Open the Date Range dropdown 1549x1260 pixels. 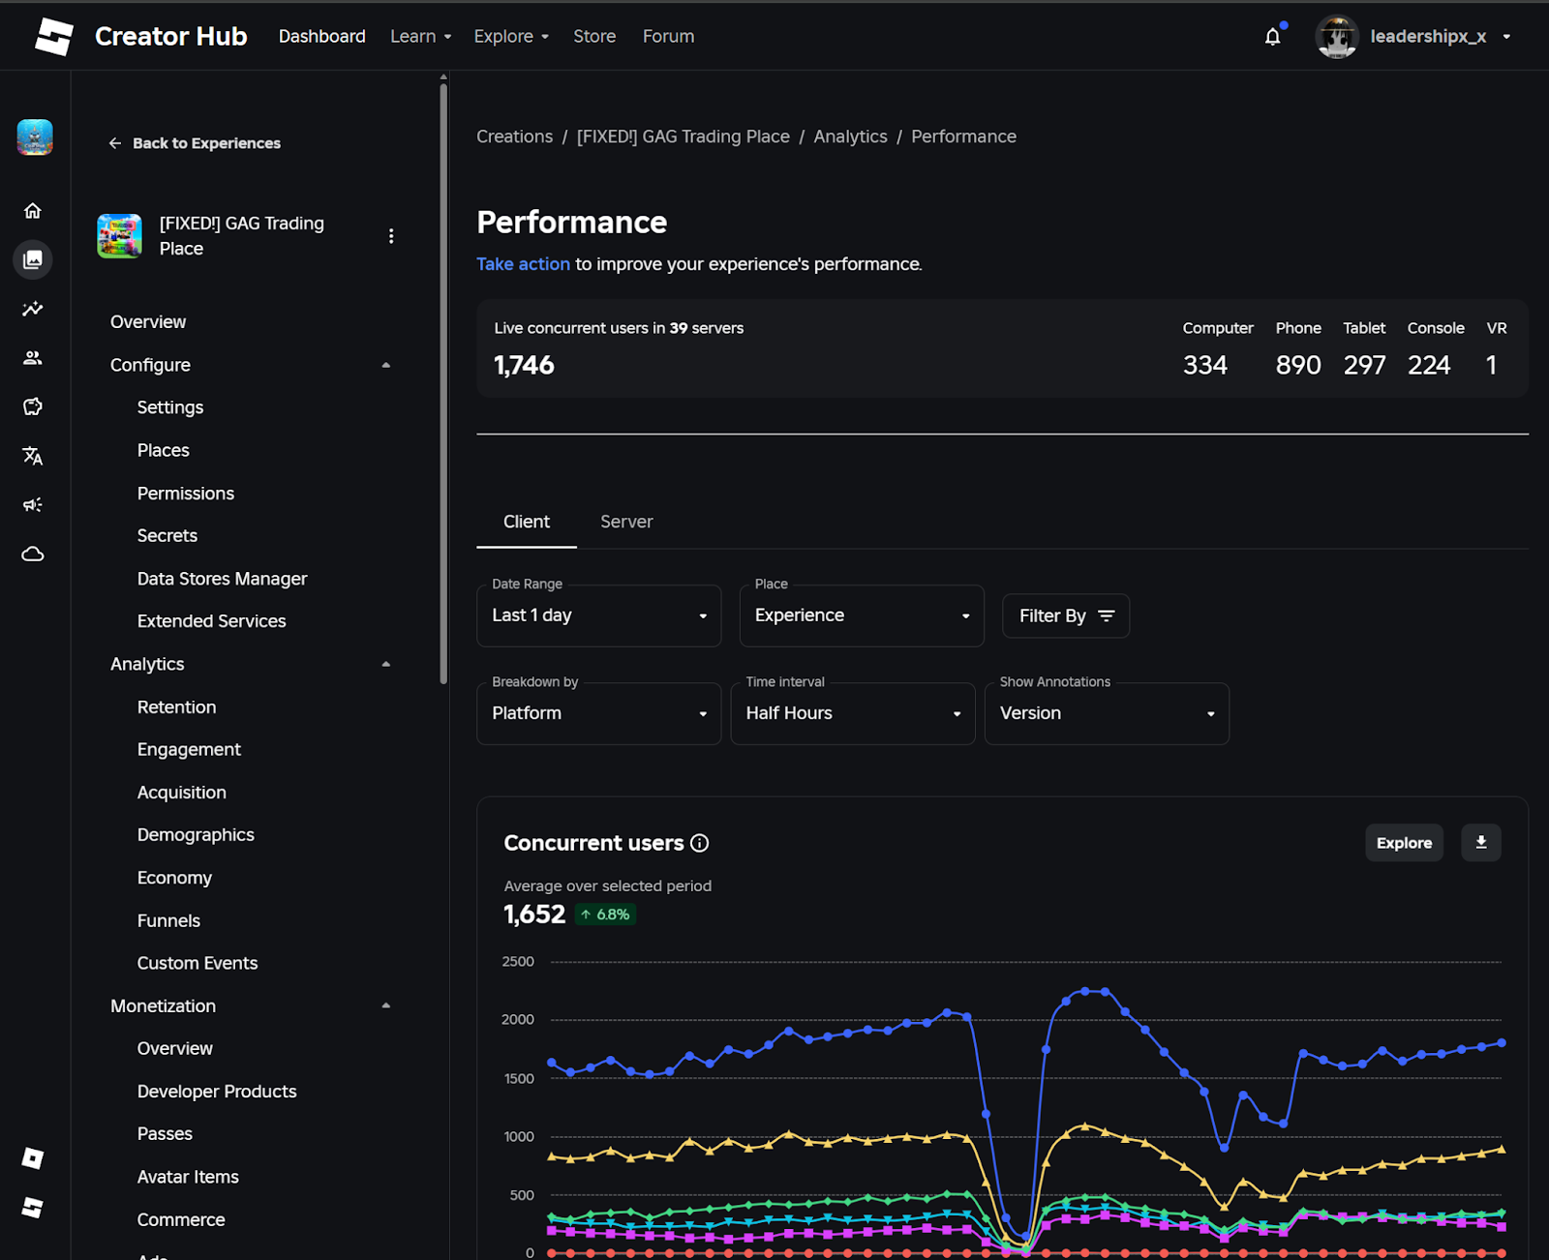[597, 615]
